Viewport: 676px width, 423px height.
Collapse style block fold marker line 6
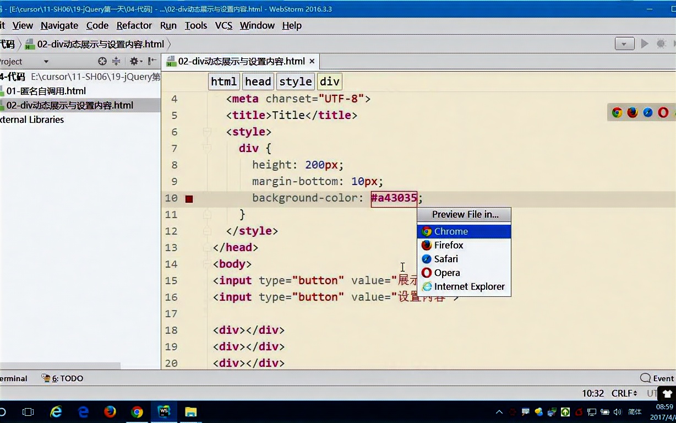pos(208,132)
